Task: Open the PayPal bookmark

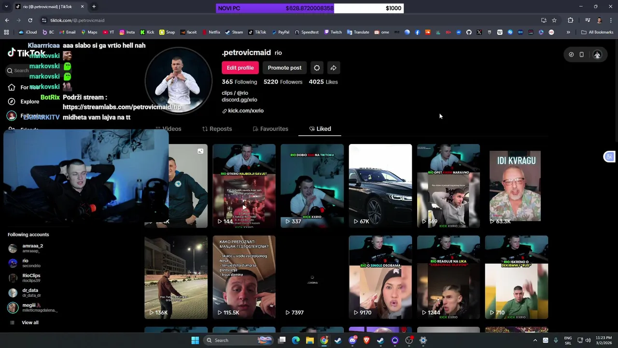Action: pyautogui.click(x=280, y=32)
